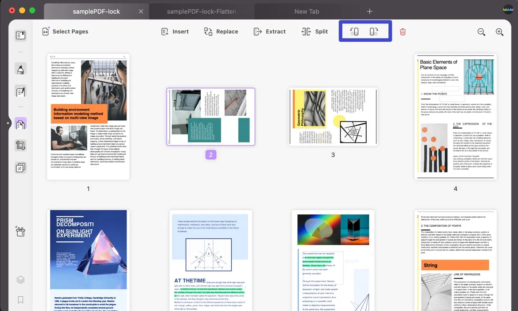Viewport: 518px width, 311px height.
Task: Select page 1 thumbnail with building environment
Action: pyautogui.click(x=88, y=117)
